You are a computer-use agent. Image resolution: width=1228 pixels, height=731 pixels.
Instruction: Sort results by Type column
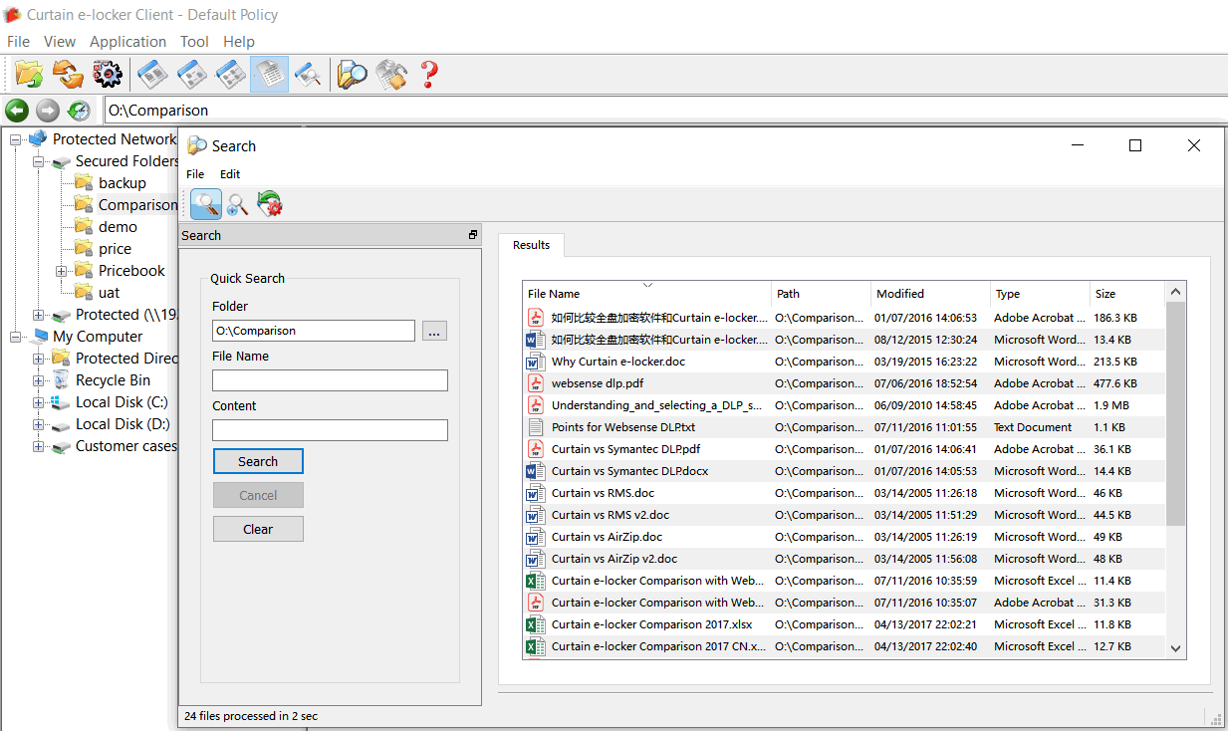(1040, 294)
